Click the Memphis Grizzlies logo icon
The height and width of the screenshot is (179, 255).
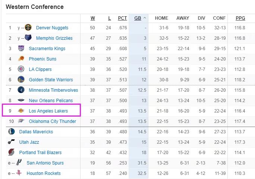pos(28,38)
